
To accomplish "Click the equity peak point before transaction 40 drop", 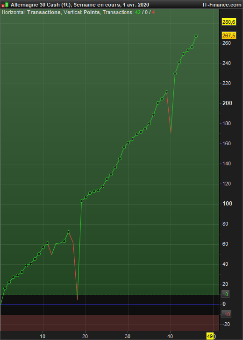I will (x=167, y=92).
